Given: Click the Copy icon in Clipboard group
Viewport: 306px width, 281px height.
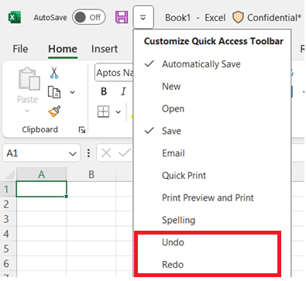Looking at the screenshot, I should coord(54,92).
